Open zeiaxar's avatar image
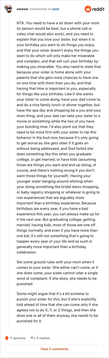The height and width of the screenshot is (358, 109). pyautogui.click(x=9, y=9)
